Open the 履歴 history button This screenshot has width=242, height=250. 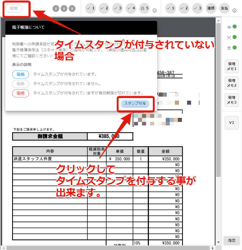point(231,241)
